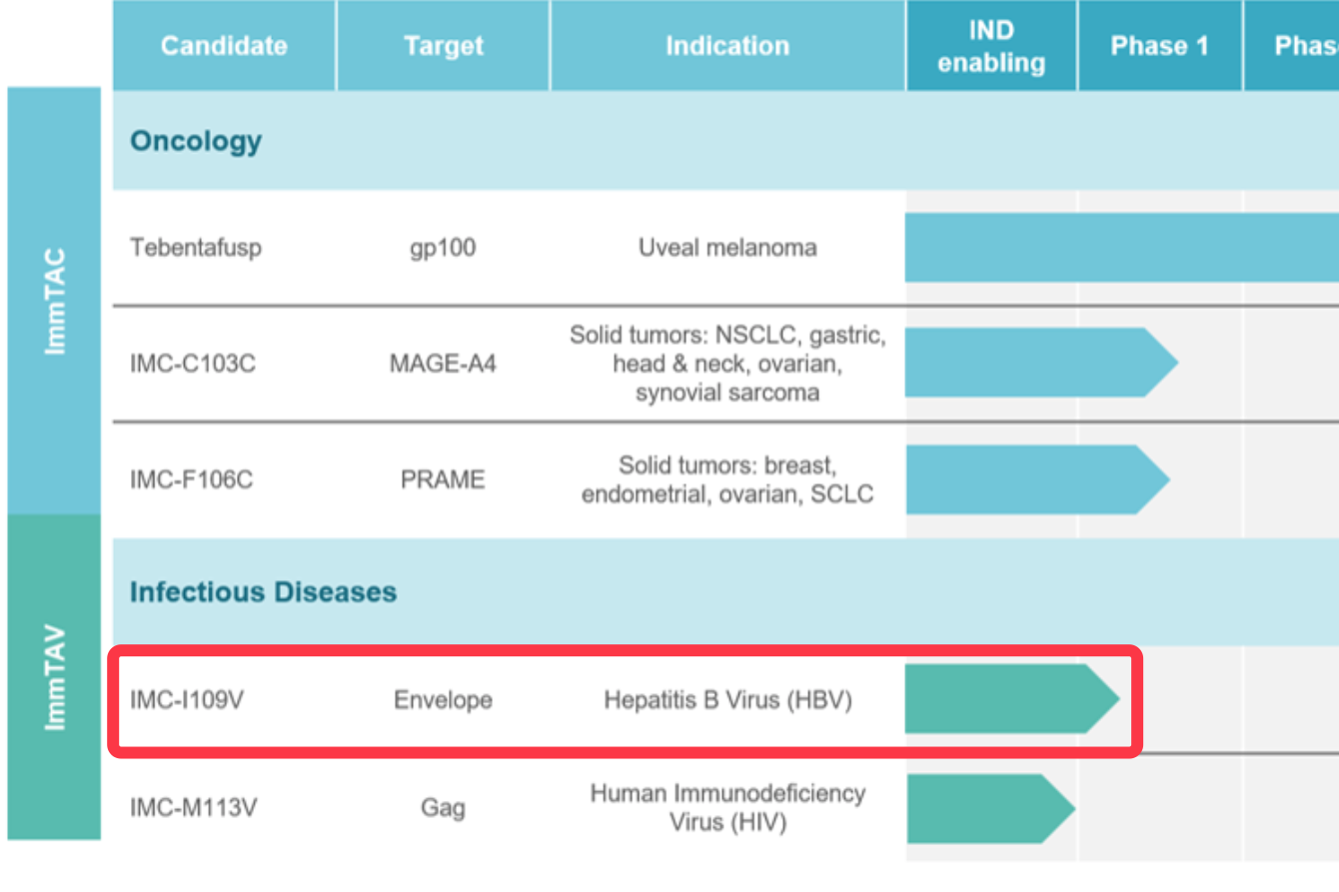Select the Phase 1 column header
The height and width of the screenshot is (892, 1339).
(1159, 46)
